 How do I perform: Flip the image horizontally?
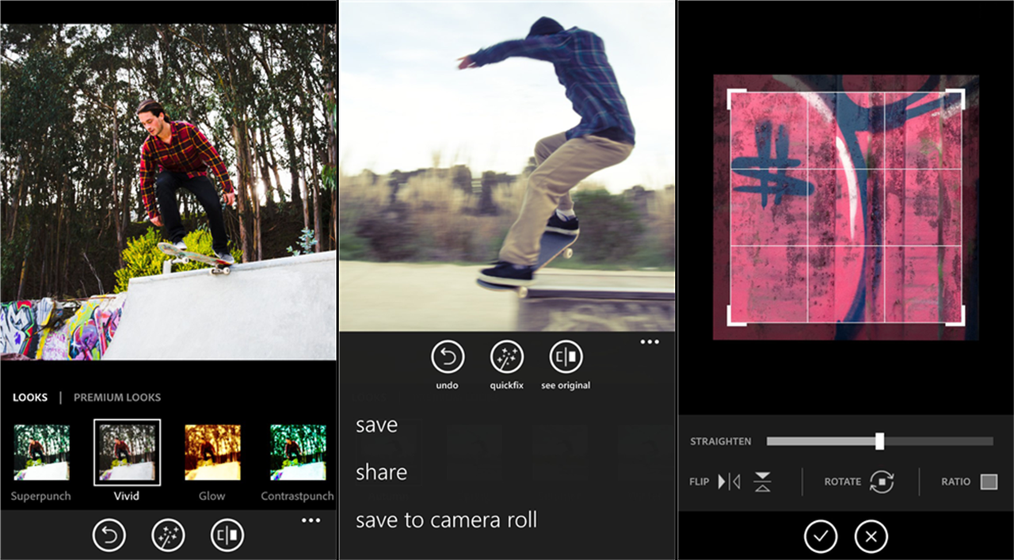coord(729,482)
